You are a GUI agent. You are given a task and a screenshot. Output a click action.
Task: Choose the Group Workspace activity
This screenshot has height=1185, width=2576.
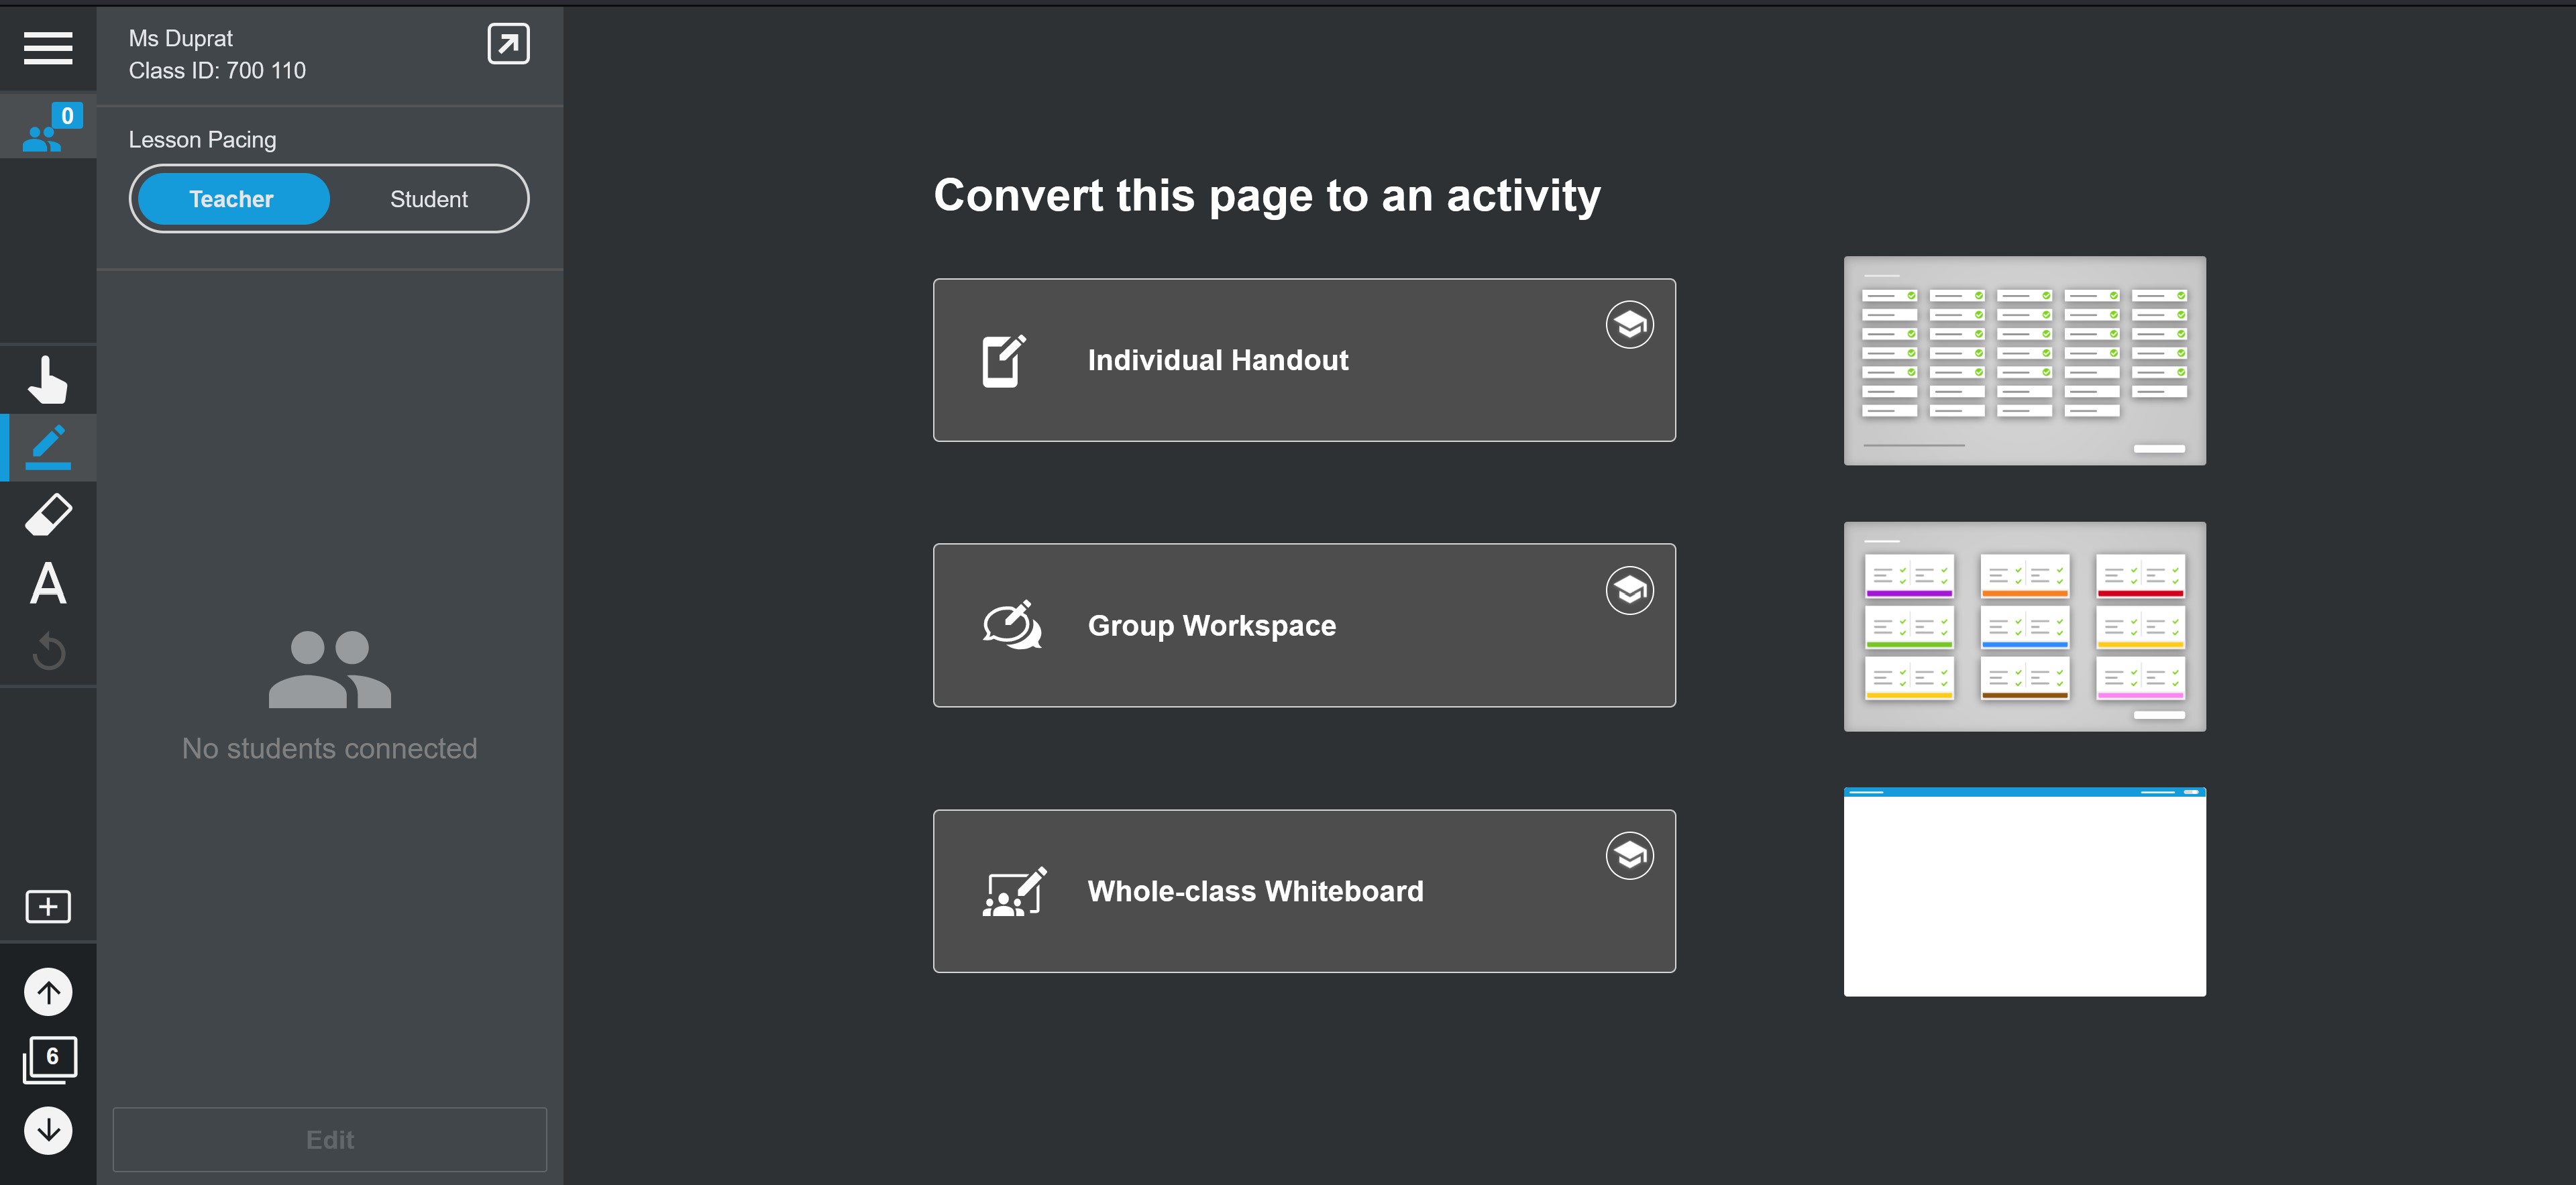pyautogui.click(x=1304, y=625)
